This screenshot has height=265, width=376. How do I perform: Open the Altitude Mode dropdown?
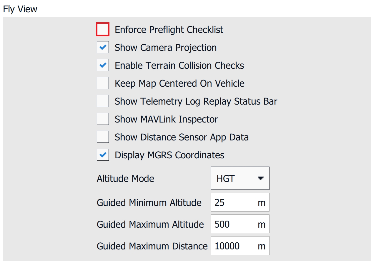[239, 178]
